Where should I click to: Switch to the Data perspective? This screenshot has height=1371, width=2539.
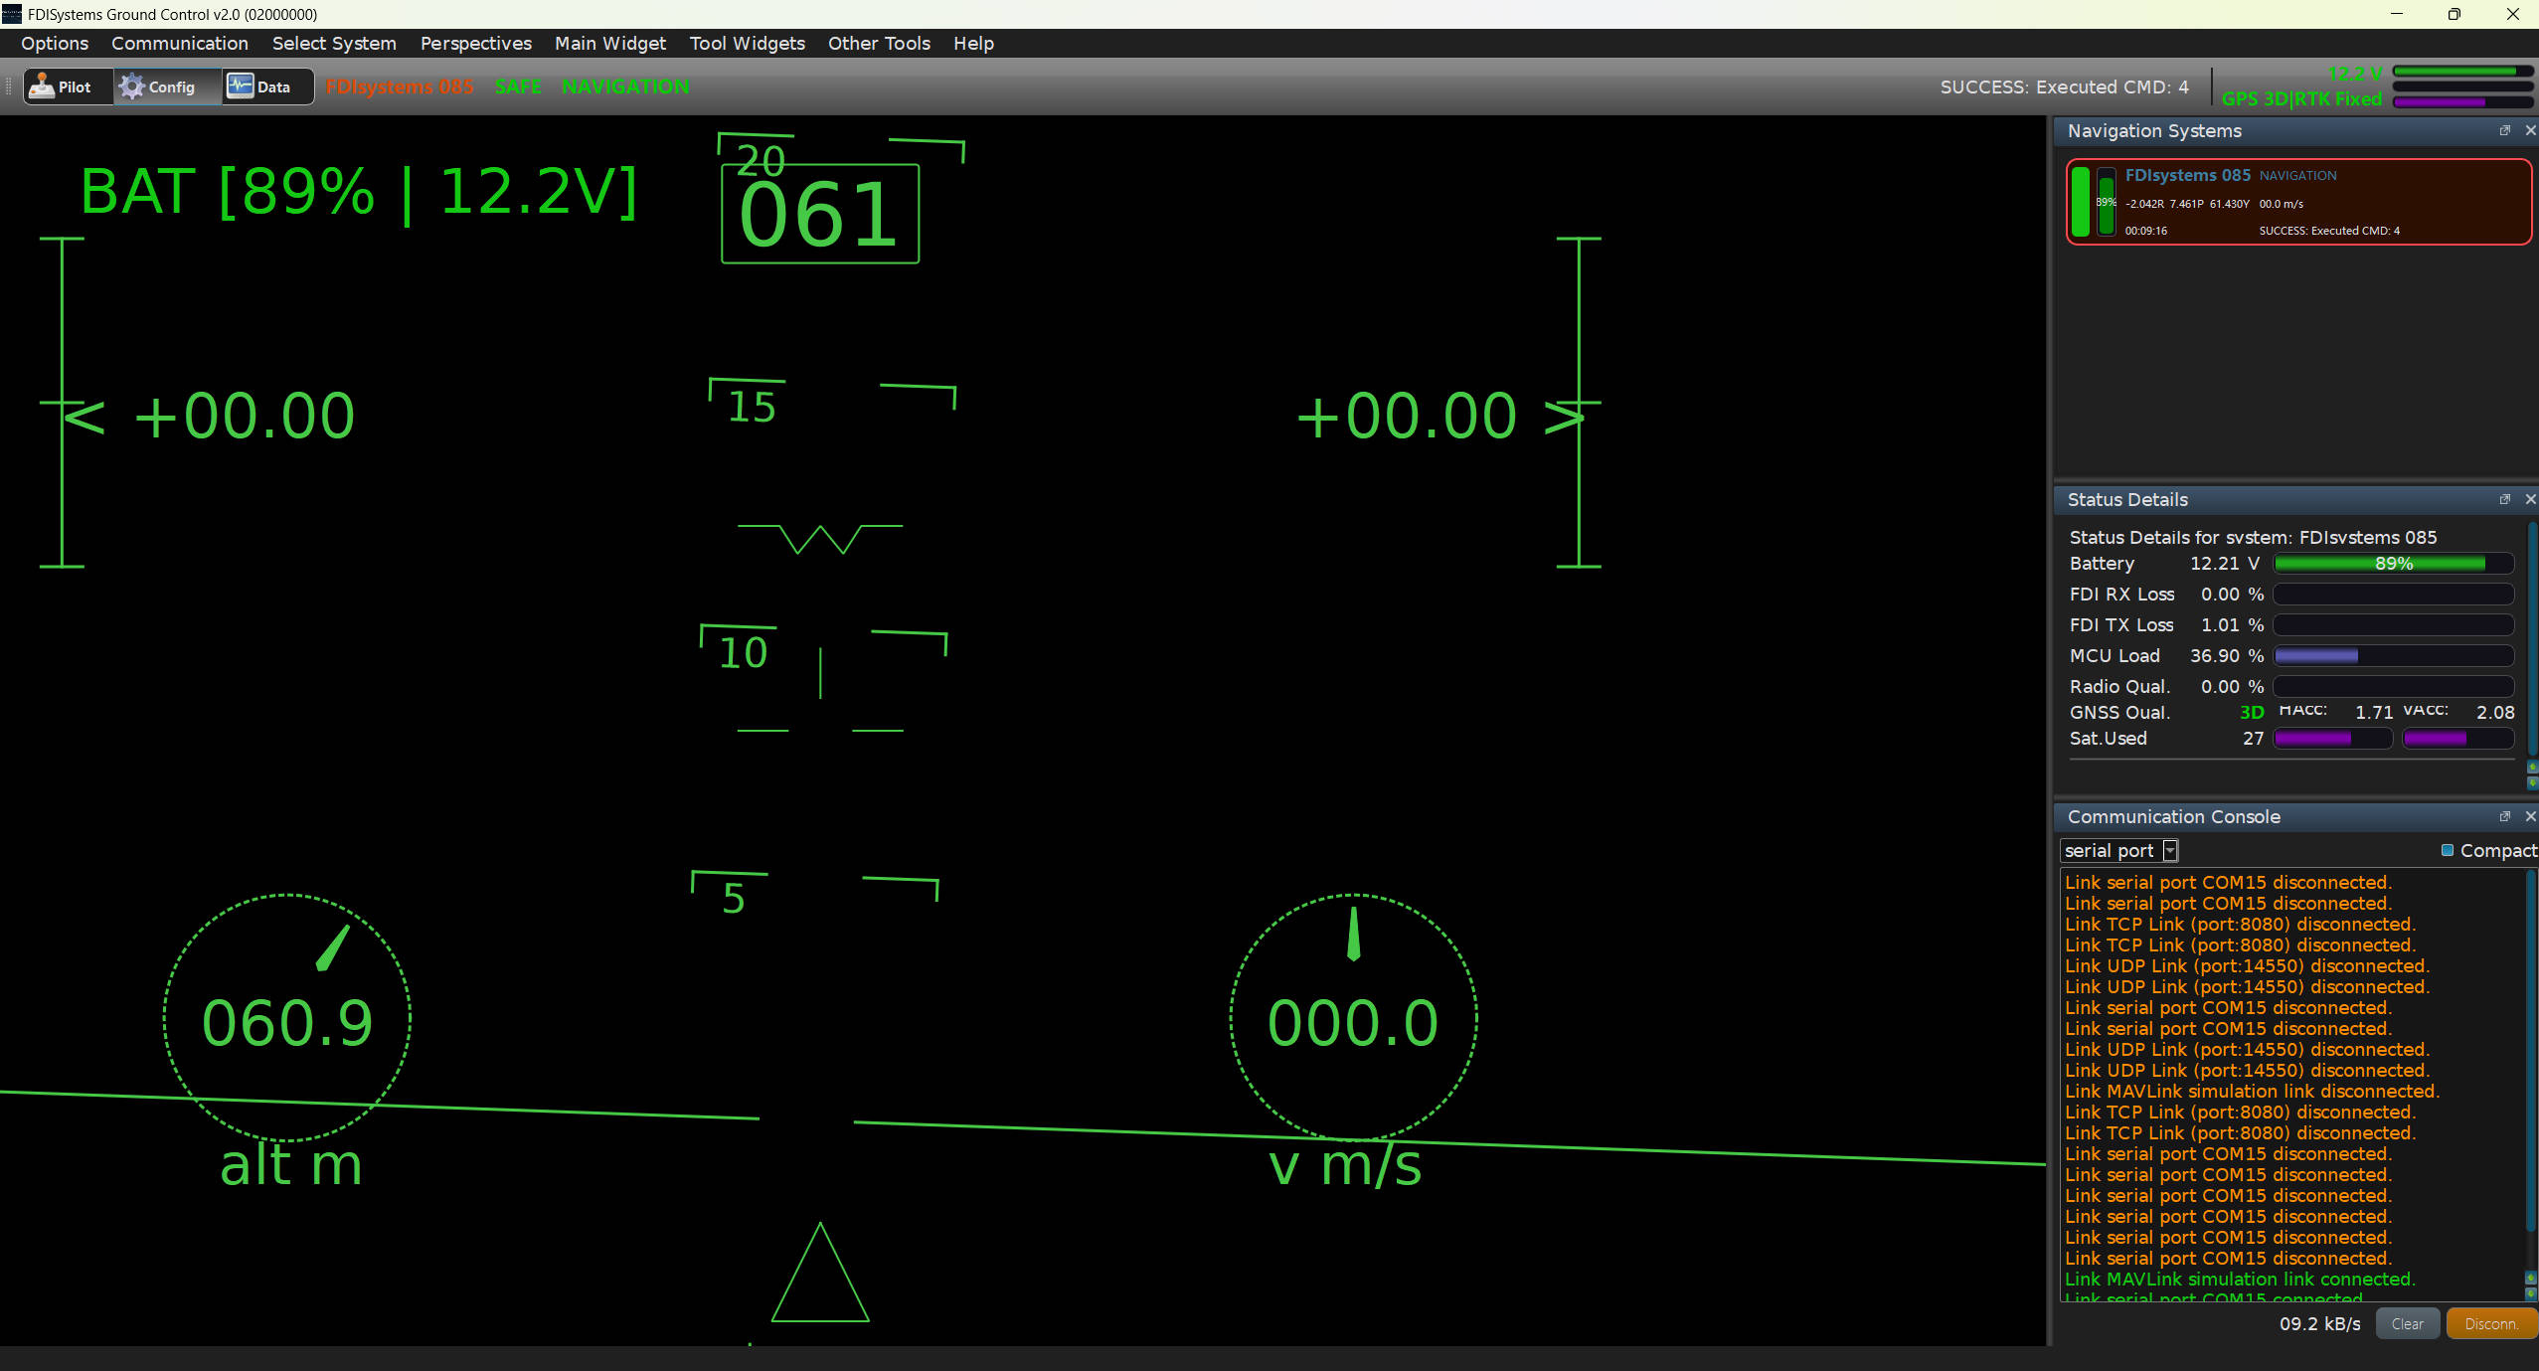tap(266, 87)
